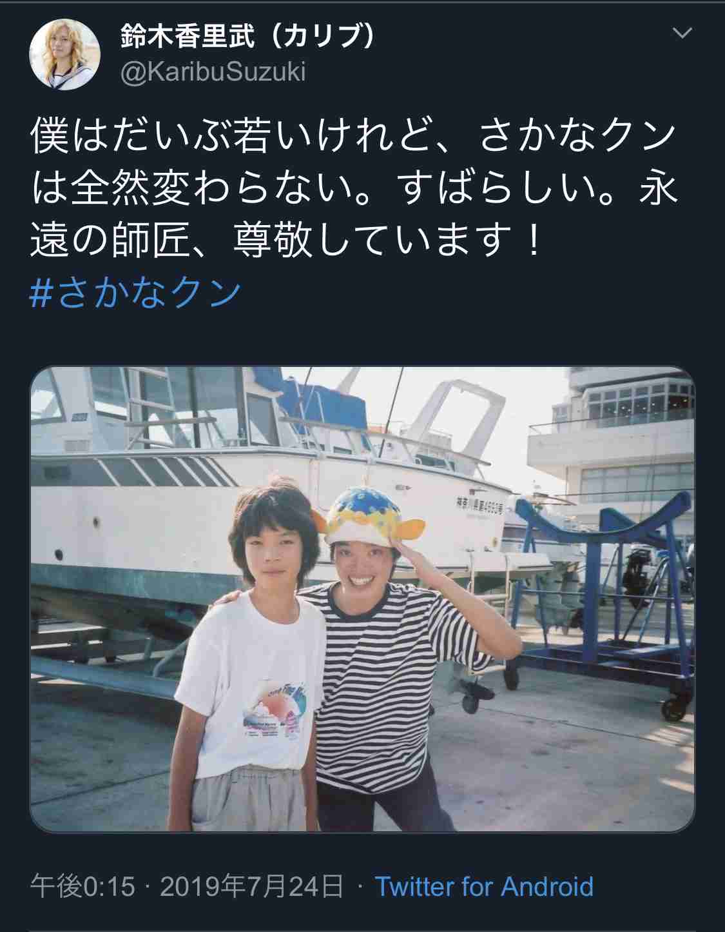The width and height of the screenshot is (725, 932).
Task: Click the 午後0:15 timestamp
Action: pyautogui.click(x=82, y=886)
